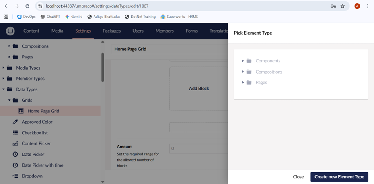Collapse the Data Types tree node
Image resolution: width=374 pixels, height=184 pixels.
click(x=4, y=89)
